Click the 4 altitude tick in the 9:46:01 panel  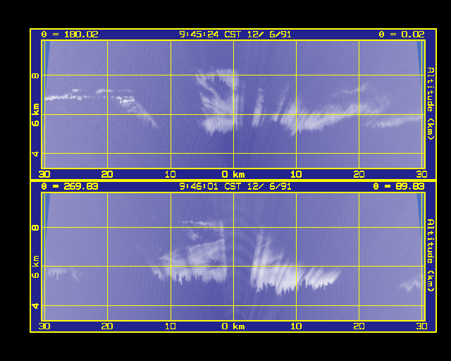(36, 306)
